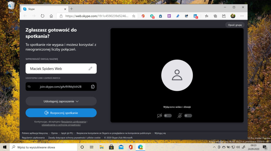271x151 pixels.
Task: Close the Skype browser tab
Action: (x=65, y=9)
